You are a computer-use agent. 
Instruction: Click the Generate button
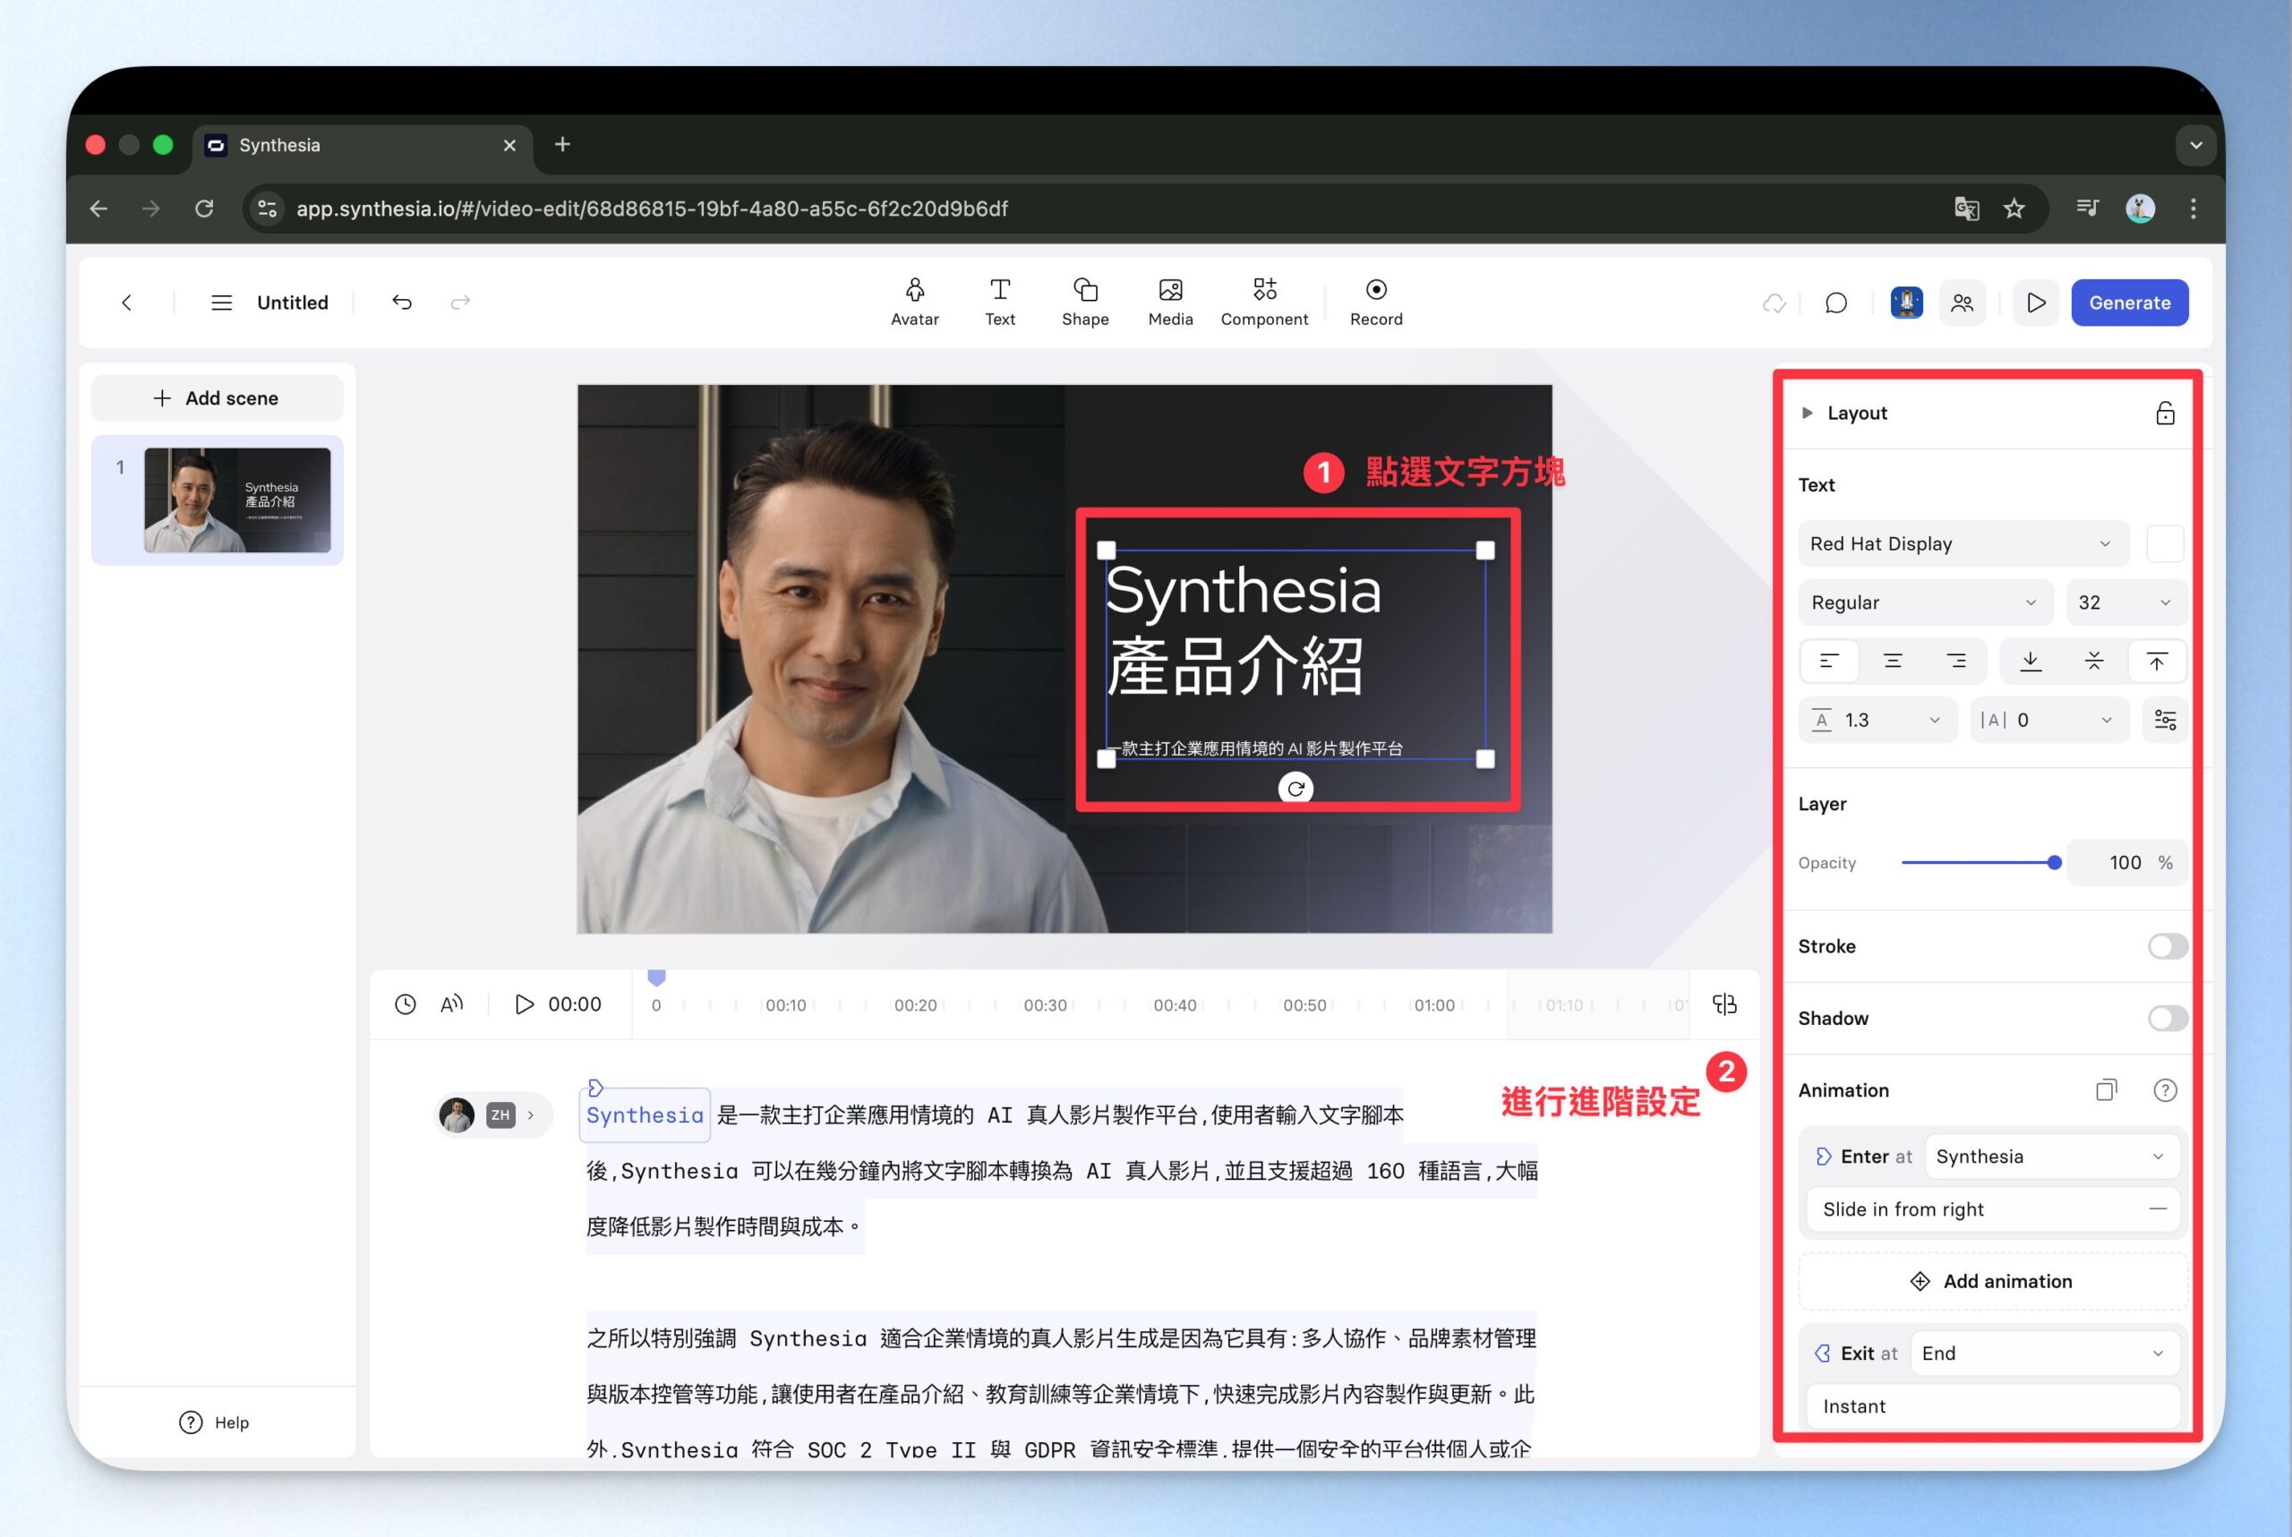[x=2128, y=303]
